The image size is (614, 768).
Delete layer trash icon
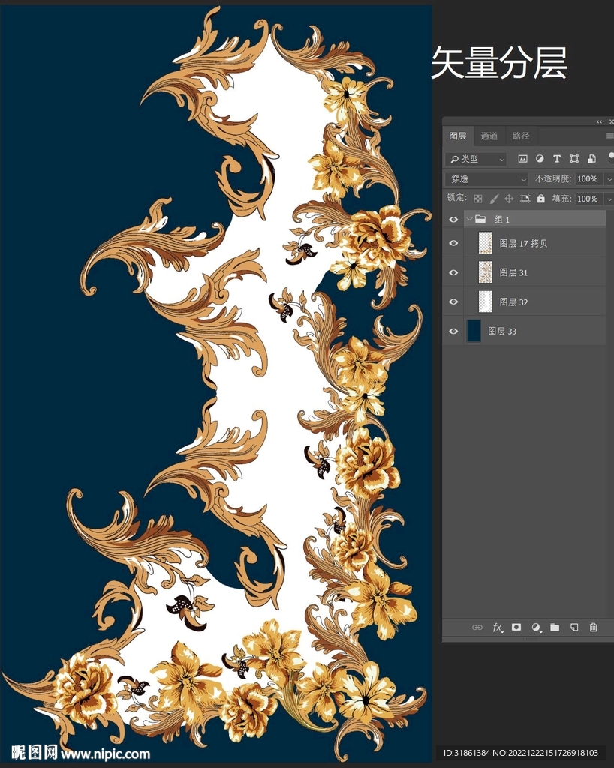pos(594,628)
